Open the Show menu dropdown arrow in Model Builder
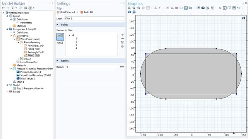The image size is (248, 139). click(16, 8)
